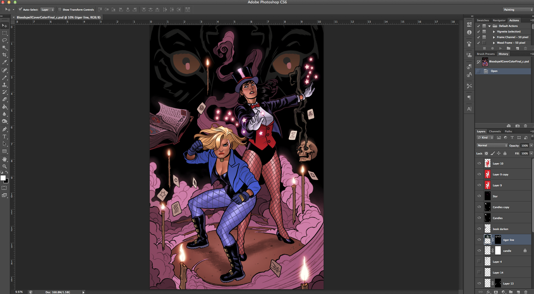
Task: Play the selected action
Action: 500,48
